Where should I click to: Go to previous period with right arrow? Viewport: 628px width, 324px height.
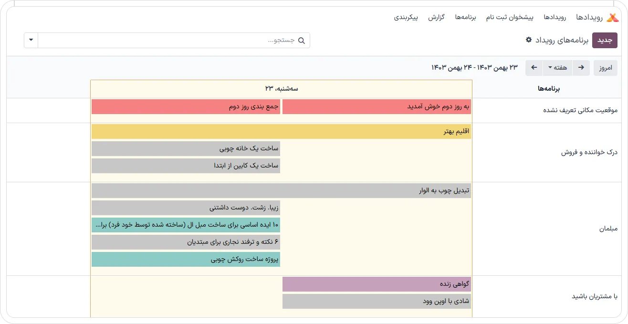[581, 68]
